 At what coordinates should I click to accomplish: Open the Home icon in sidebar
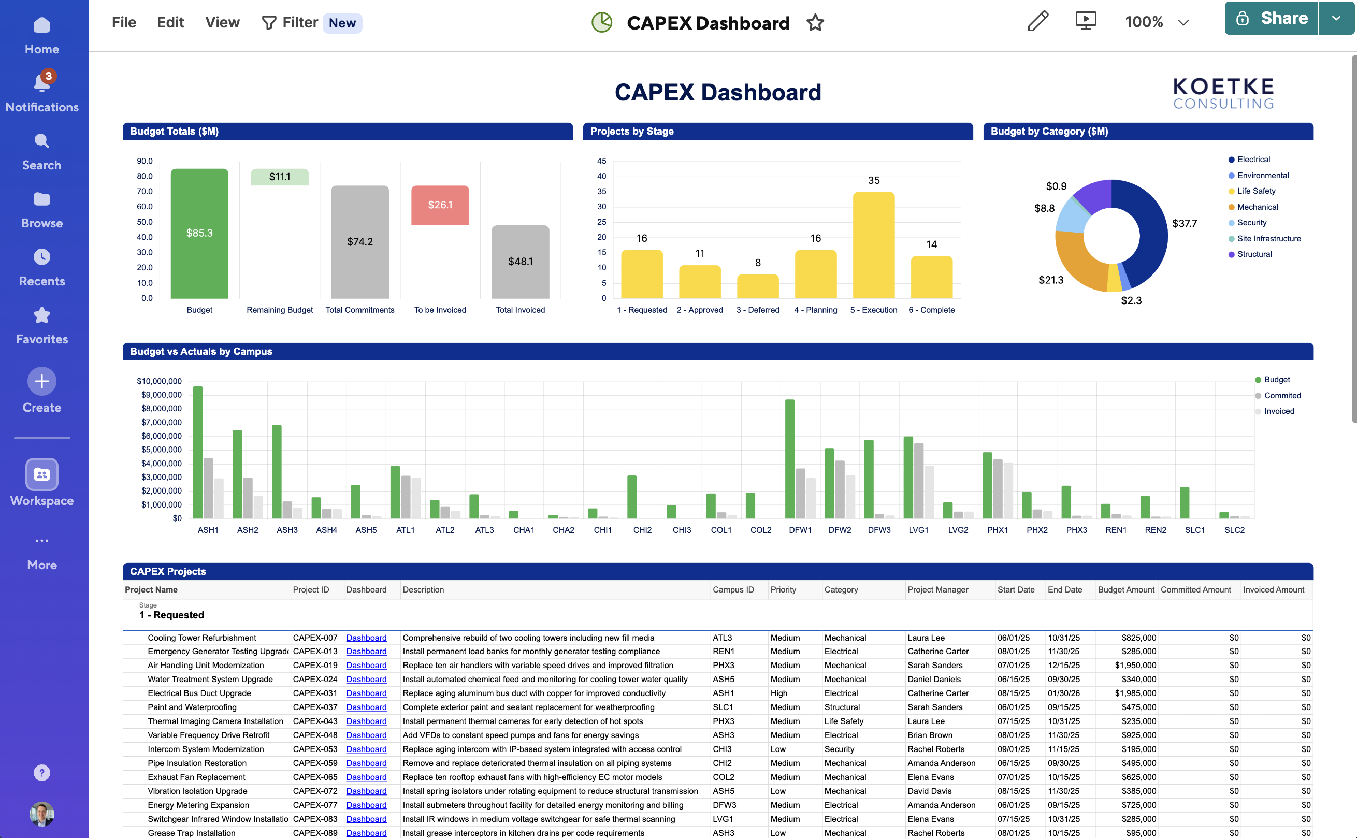coord(41,26)
